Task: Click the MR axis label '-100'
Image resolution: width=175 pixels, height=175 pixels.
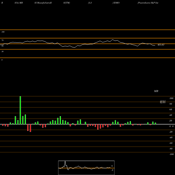Action: [171, 154]
